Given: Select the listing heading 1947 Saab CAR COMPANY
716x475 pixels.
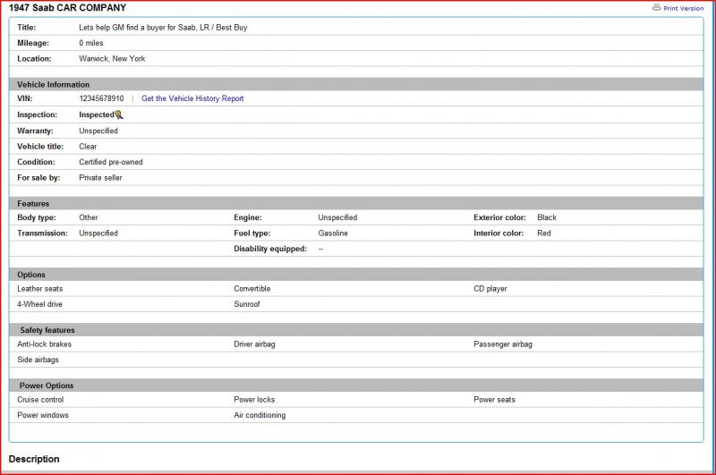Looking at the screenshot, I should click(x=67, y=8).
